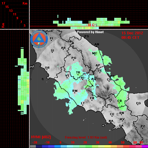The image size is (148, 148).
Task: Click the '13' km height label
Action: click(x=11, y=11)
